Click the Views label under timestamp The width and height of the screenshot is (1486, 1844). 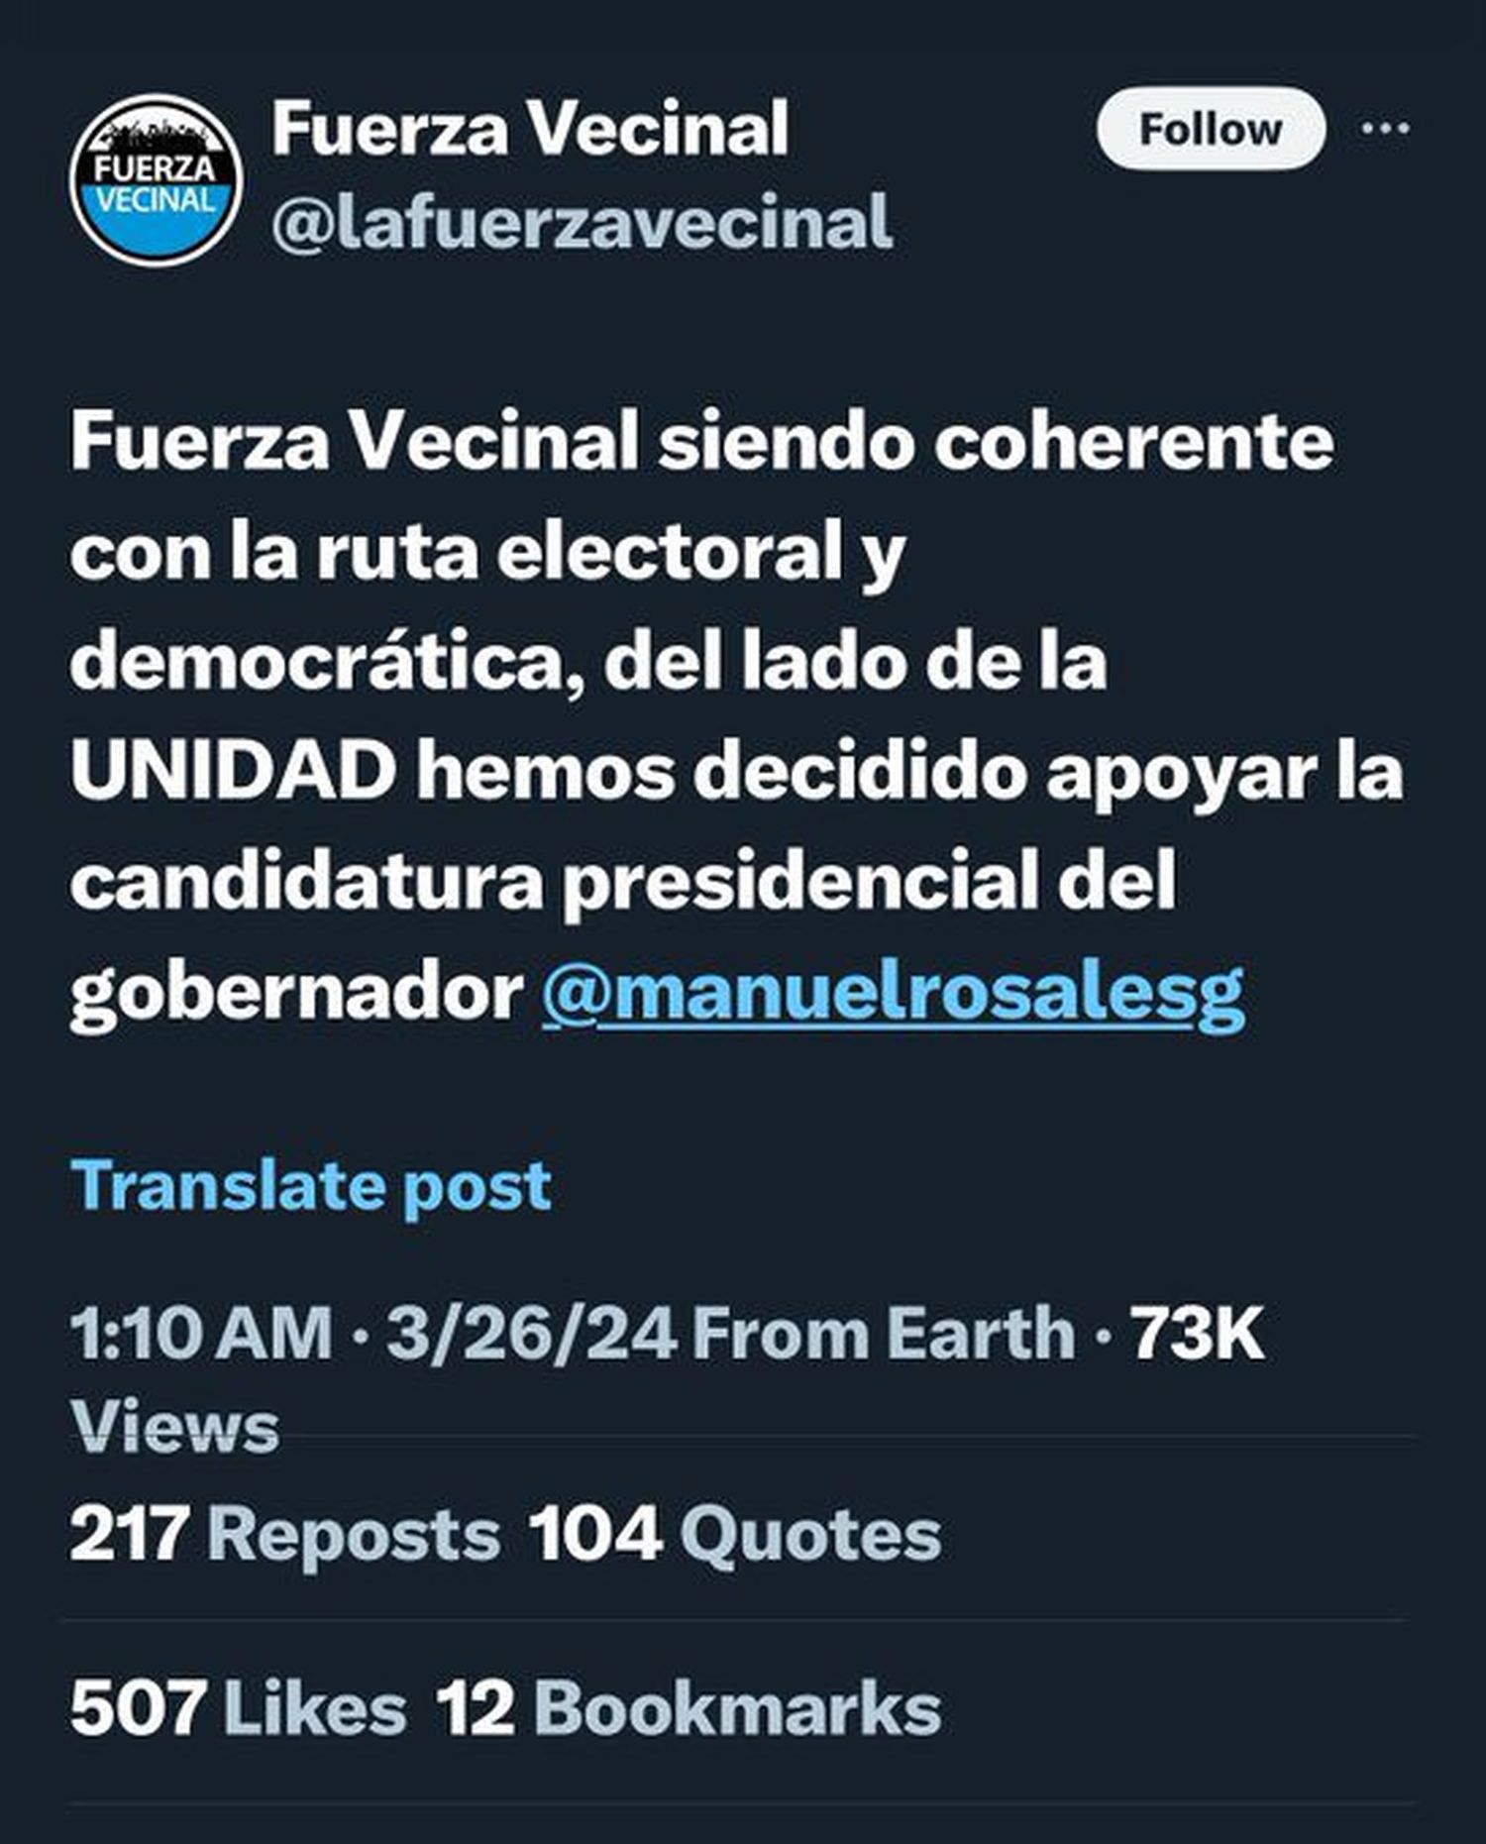(174, 1428)
